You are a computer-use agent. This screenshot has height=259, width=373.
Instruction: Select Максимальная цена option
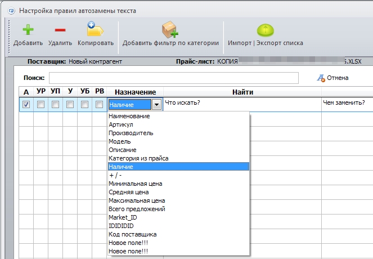pyautogui.click(x=178, y=200)
